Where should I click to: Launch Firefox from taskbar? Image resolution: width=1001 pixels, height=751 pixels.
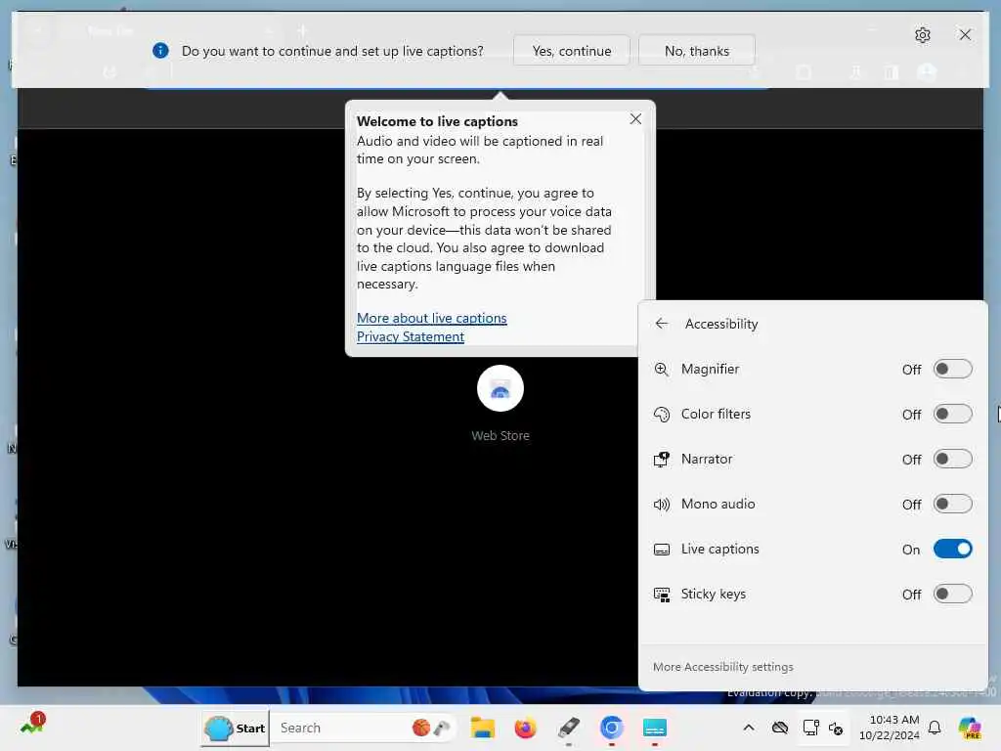pyautogui.click(x=525, y=728)
